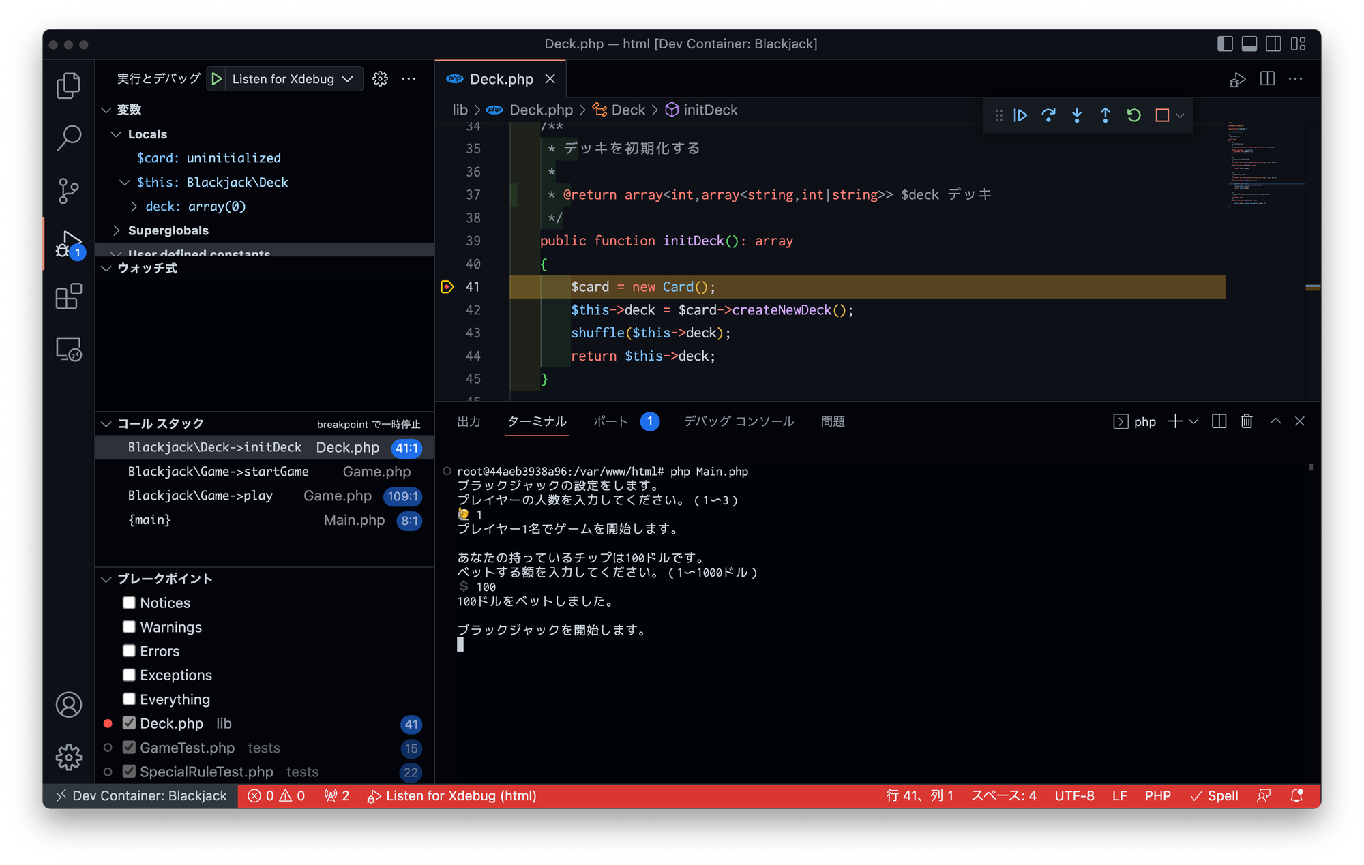Click the Step Out debug icon
This screenshot has height=865, width=1364.
1105,115
